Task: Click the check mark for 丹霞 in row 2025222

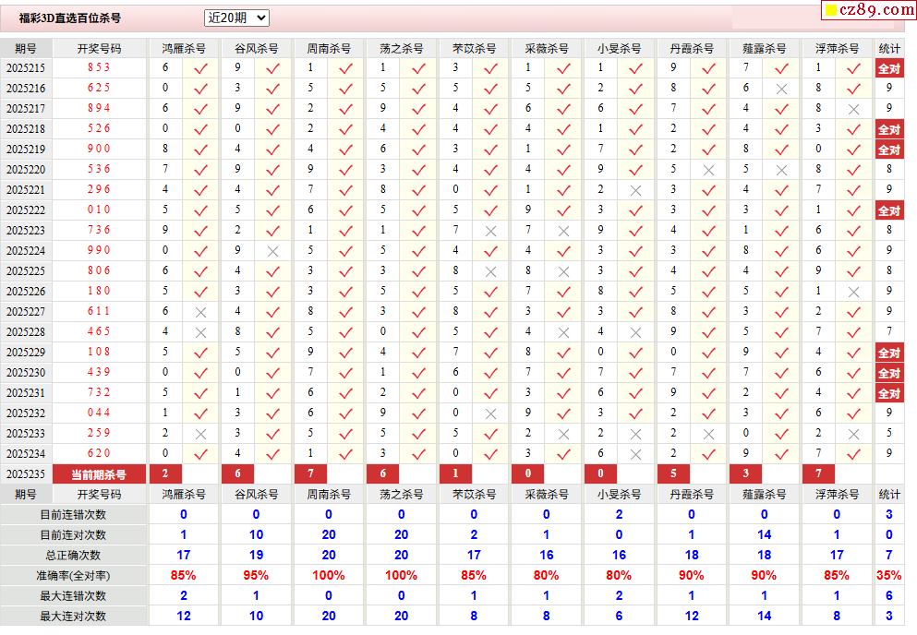Action: tap(709, 210)
